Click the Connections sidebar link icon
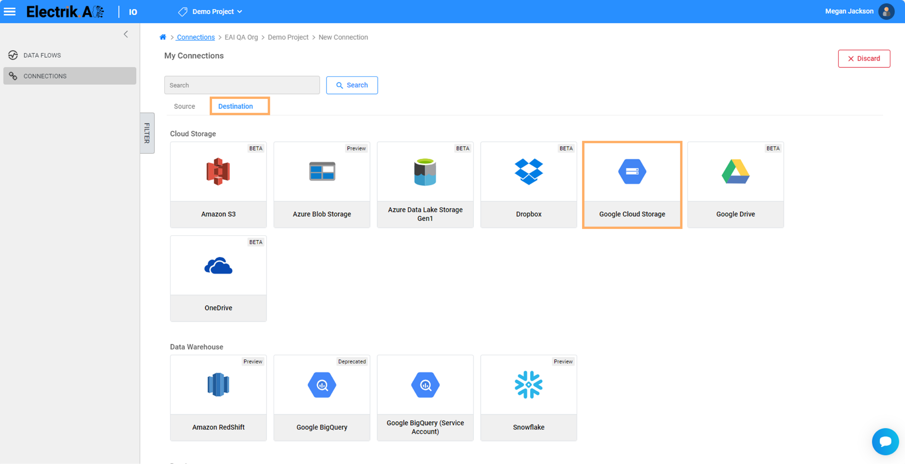905x464 pixels. coord(13,76)
